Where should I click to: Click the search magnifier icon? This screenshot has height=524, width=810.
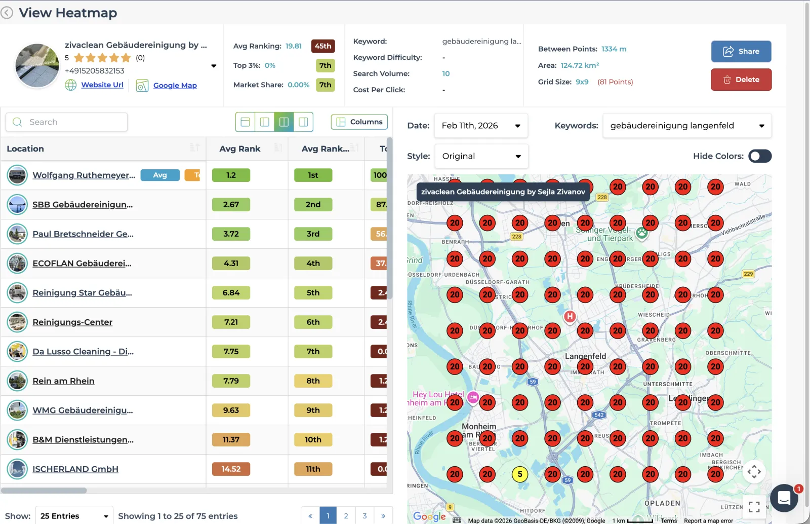point(17,122)
